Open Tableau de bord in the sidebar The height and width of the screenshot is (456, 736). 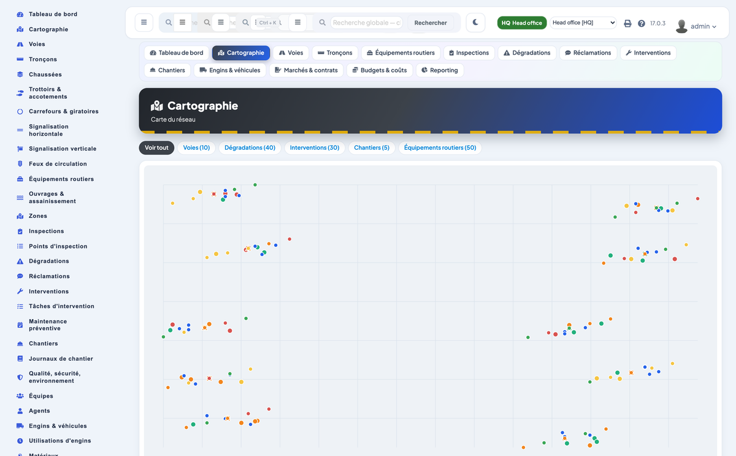(x=53, y=14)
